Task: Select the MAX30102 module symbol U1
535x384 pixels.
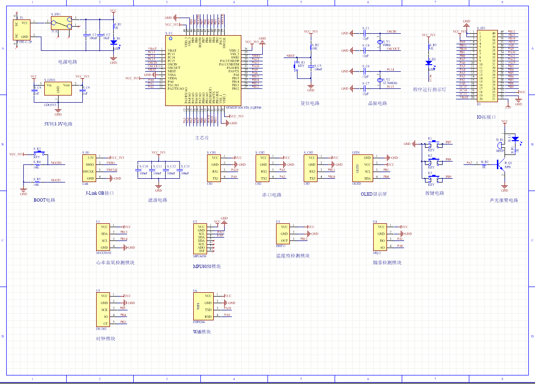Action: [x=103, y=237]
